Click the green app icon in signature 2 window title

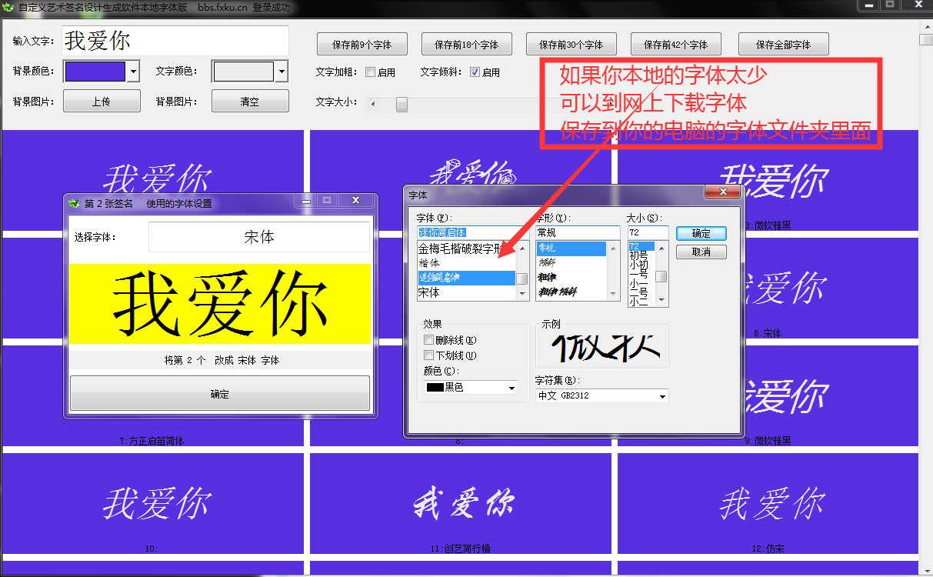point(74,203)
